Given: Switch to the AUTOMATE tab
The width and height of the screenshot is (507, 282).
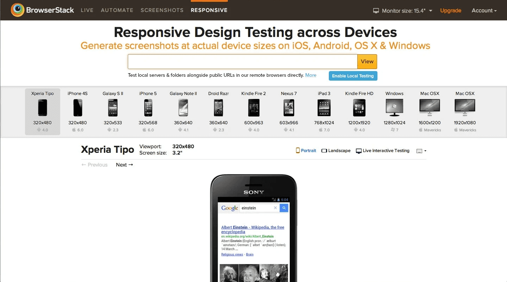Looking at the screenshot, I should [117, 10].
